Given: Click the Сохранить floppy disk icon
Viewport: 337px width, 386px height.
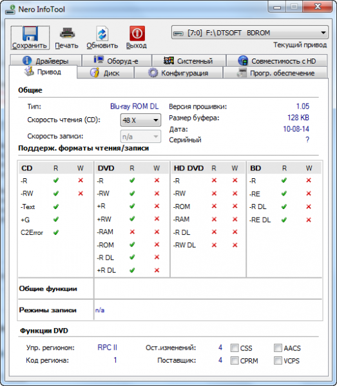Looking at the screenshot, I should (30, 33).
